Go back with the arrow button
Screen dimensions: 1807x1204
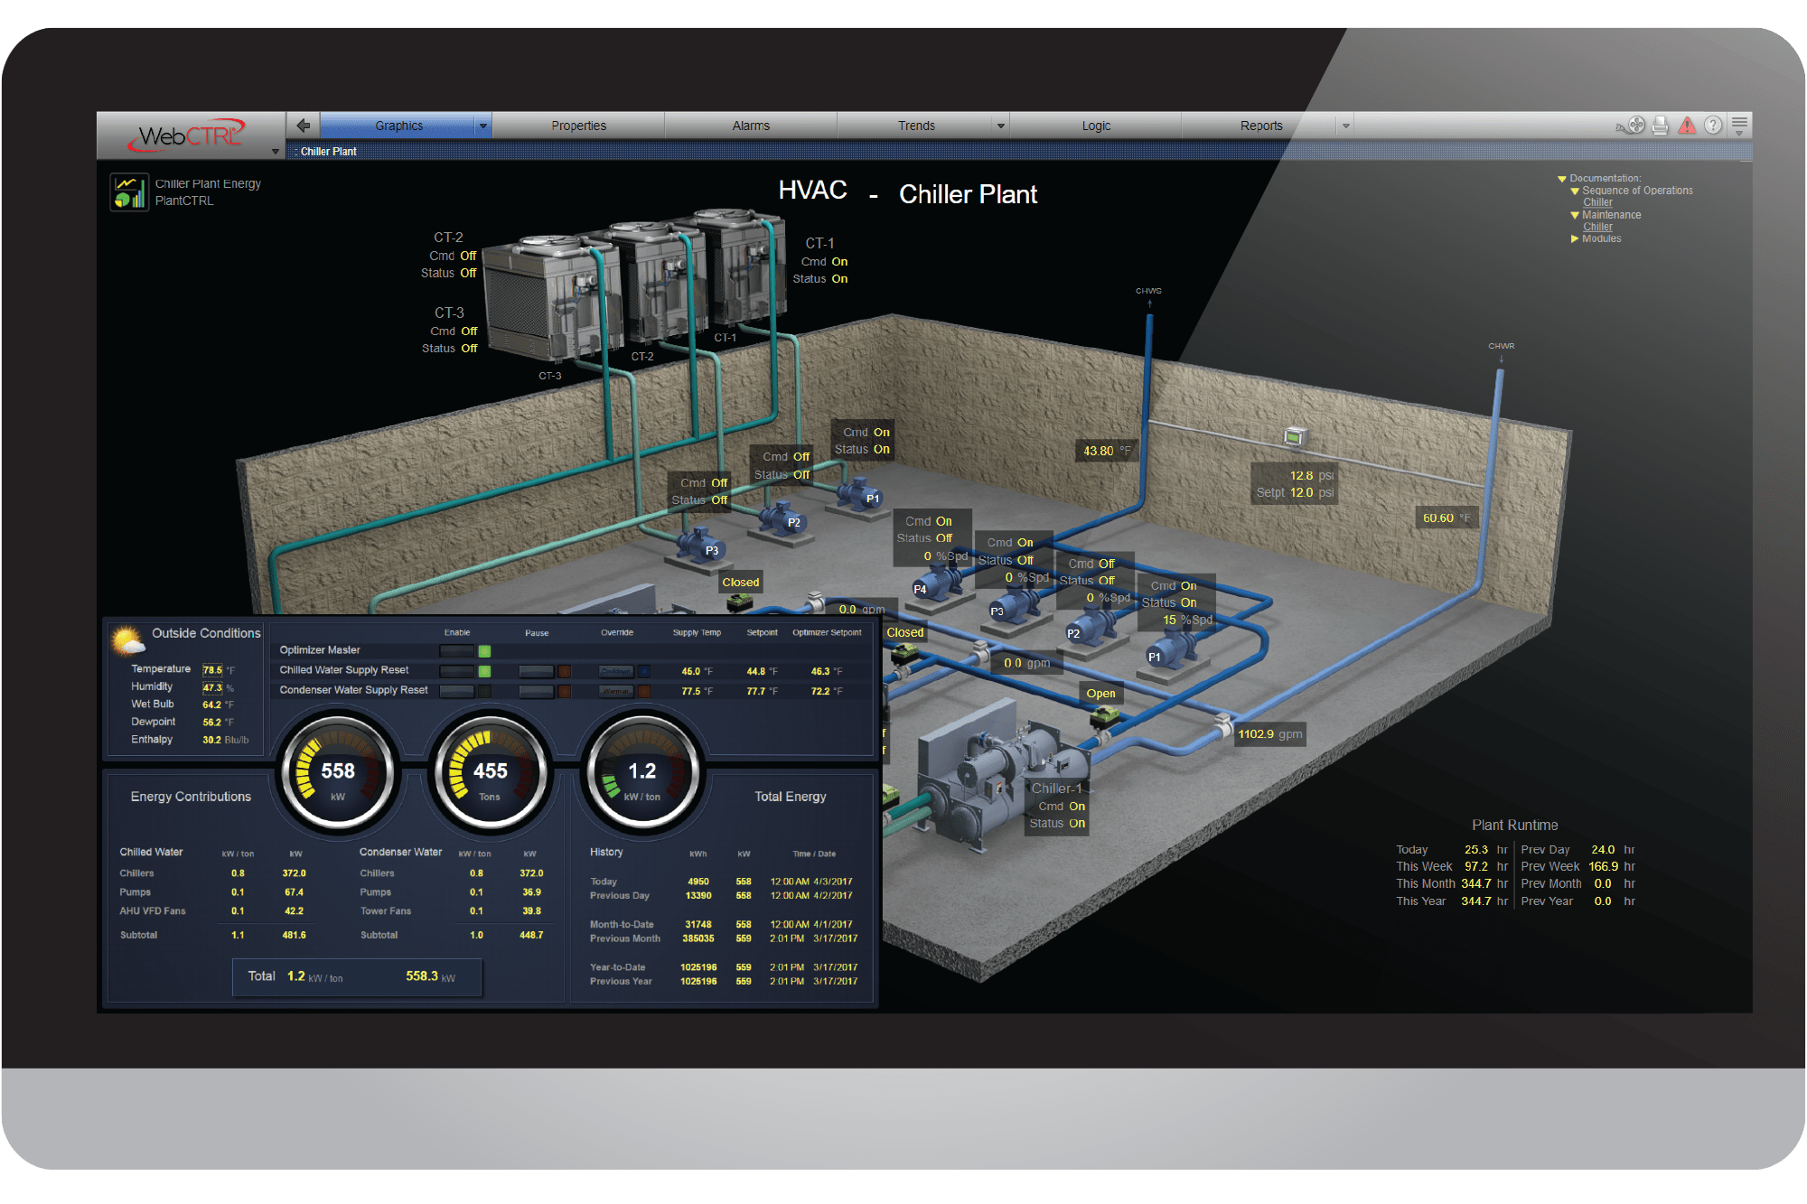(x=303, y=126)
